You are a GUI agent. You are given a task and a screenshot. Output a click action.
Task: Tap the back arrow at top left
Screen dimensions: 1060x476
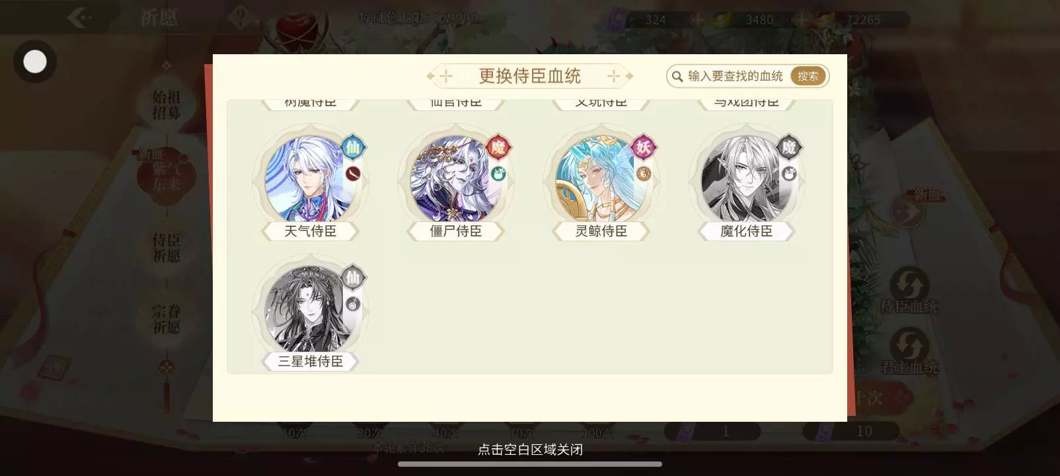pyautogui.click(x=79, y=18)
